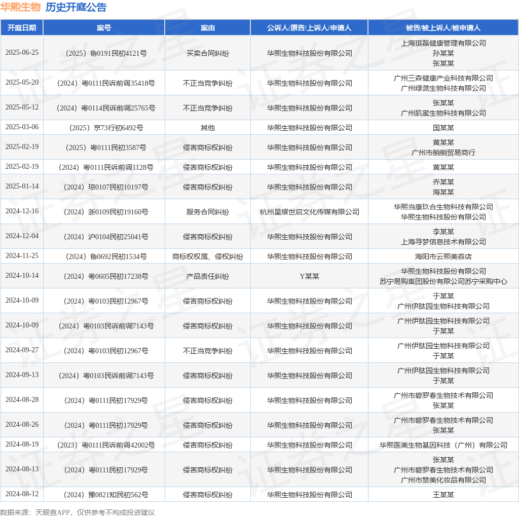Select date cell 2025-05-12
Image resolution: width=519 pixels, height=517 pixels.
[22, 107]
